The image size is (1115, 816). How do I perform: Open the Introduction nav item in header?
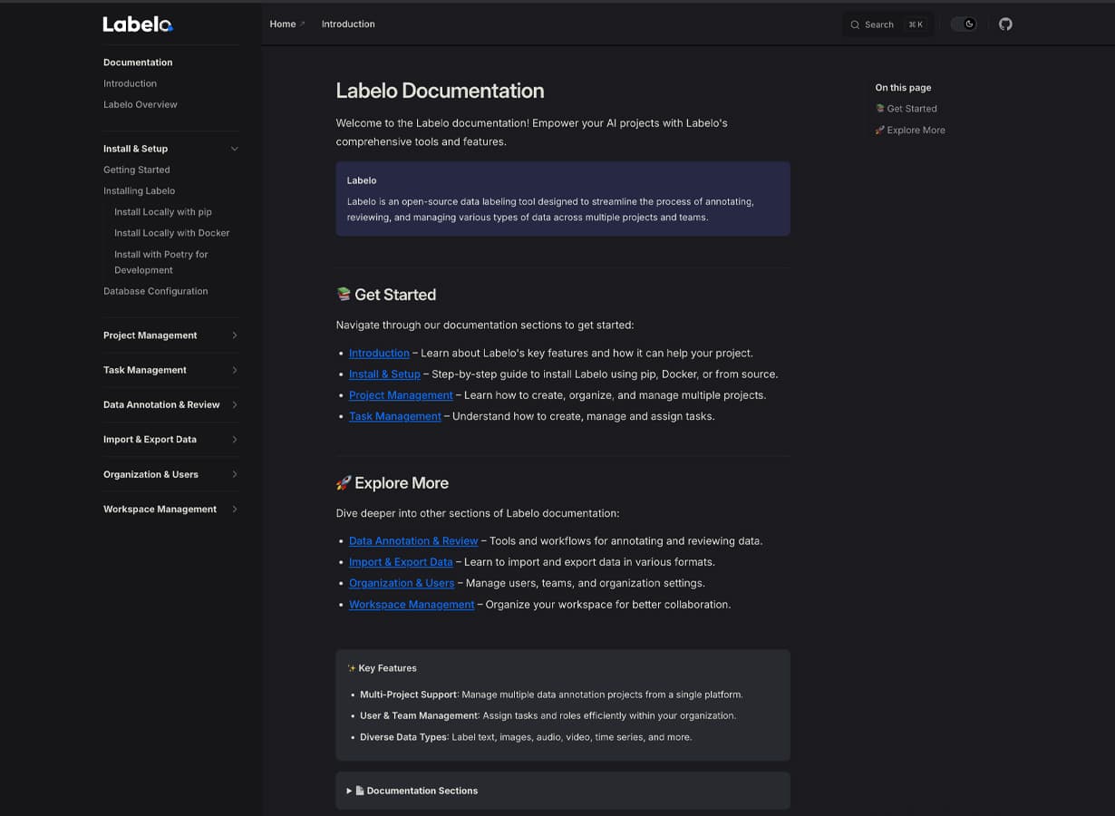click(x=348, y=24)
